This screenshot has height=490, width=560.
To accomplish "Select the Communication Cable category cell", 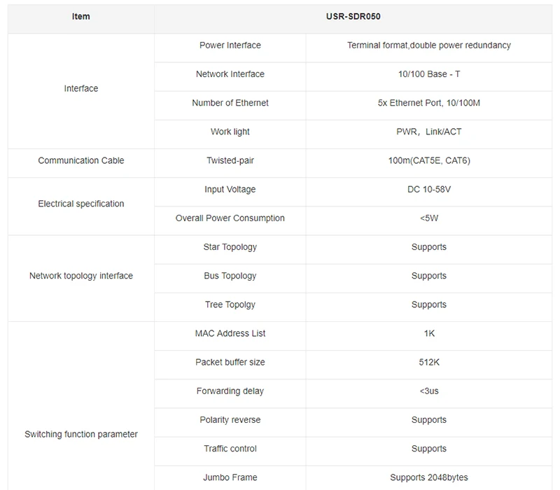I will [81, 161].
